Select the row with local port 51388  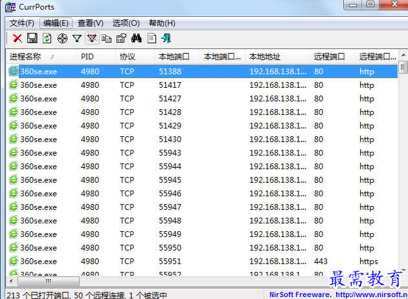click(x=202, y=72)
